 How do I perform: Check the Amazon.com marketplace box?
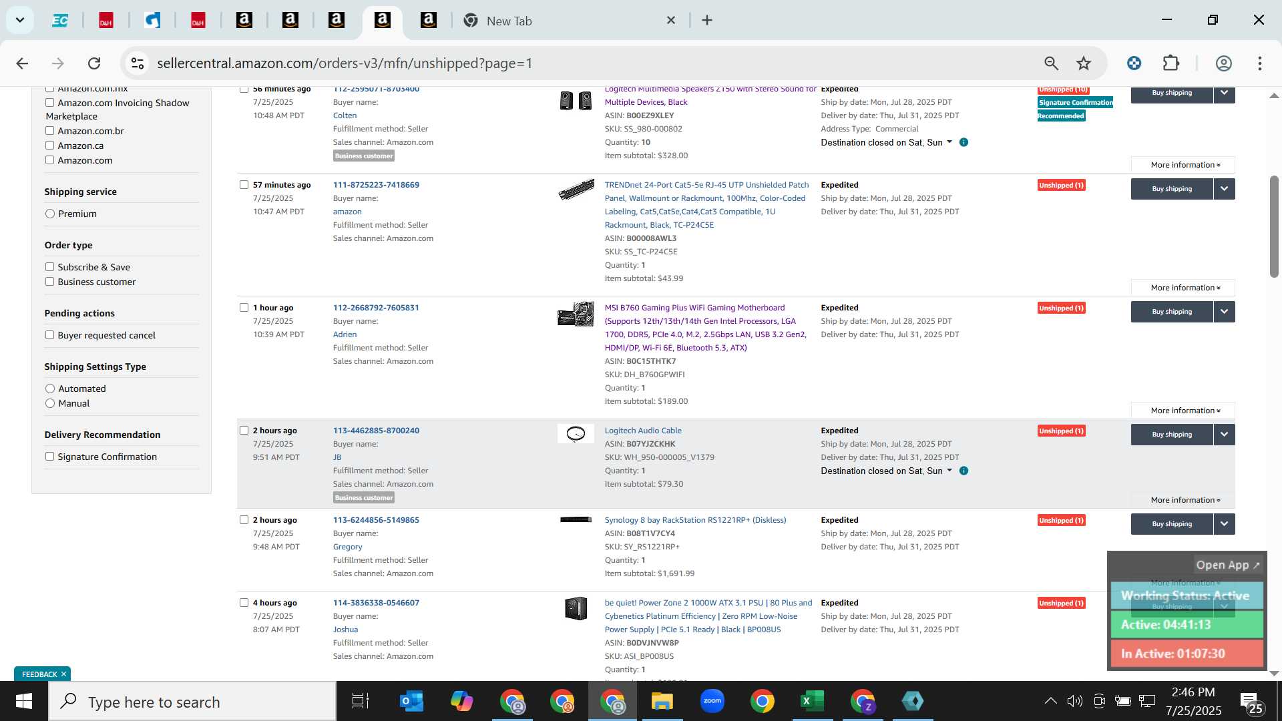pos(49,160)
